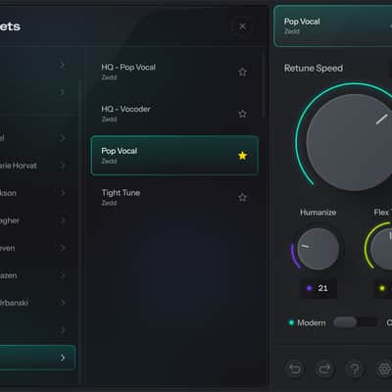Screen dimensions: 392x392
Task: Click the Redo arrow icon
Action: [x=324, y=368]
